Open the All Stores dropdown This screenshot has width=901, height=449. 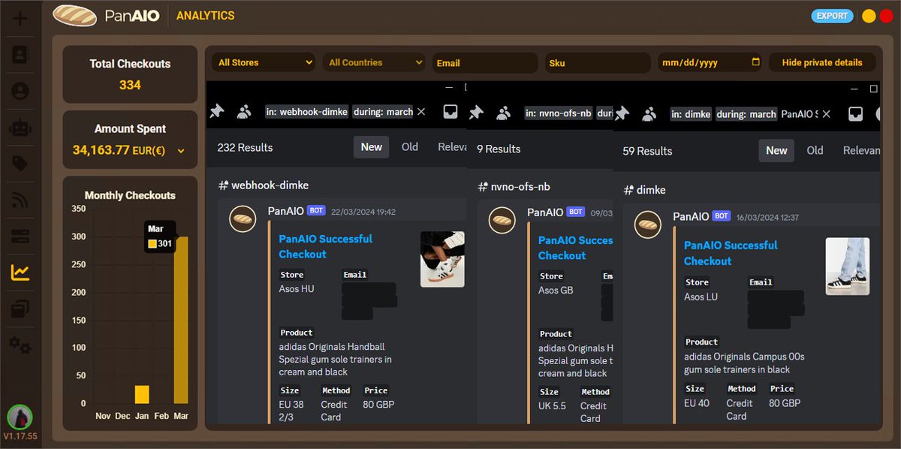[x=264, y=62]
